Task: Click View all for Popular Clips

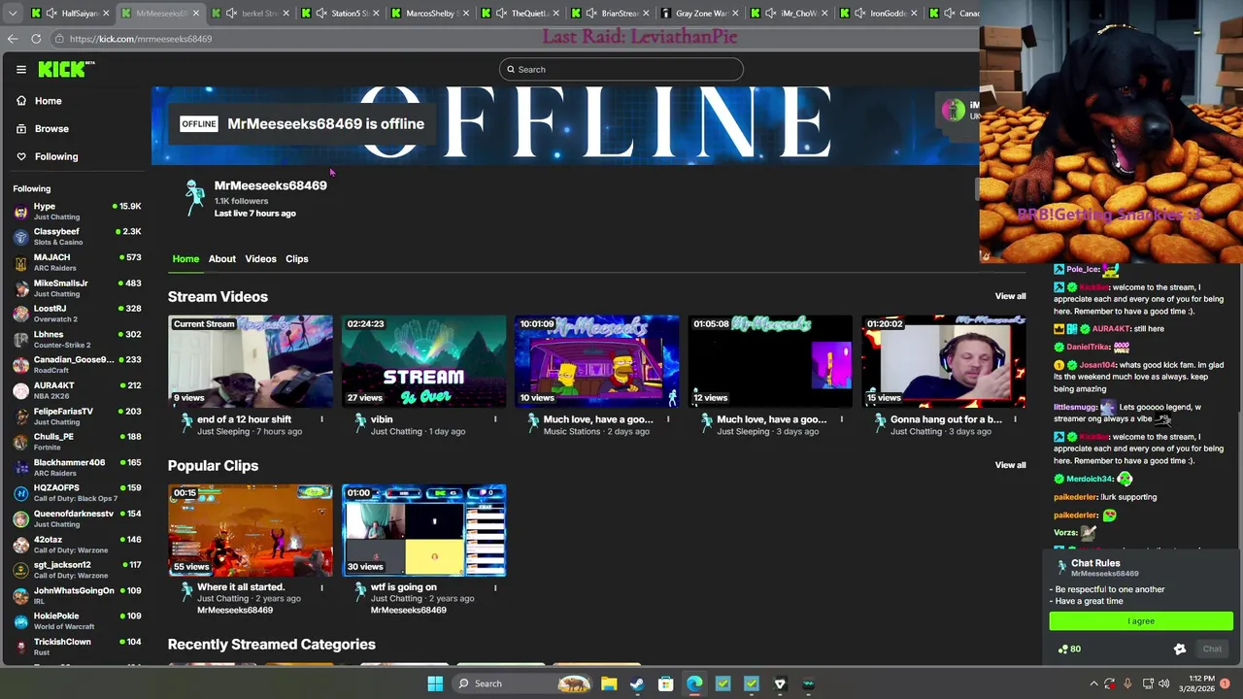Action: pos(1010,465)
